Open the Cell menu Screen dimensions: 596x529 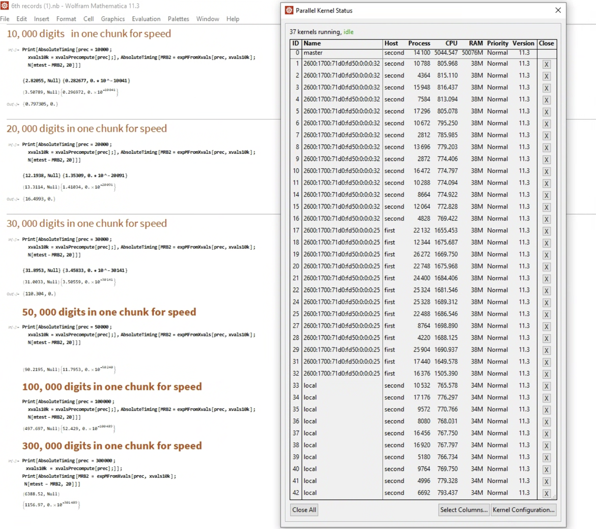pyautogui.click(x=88, y=19)
